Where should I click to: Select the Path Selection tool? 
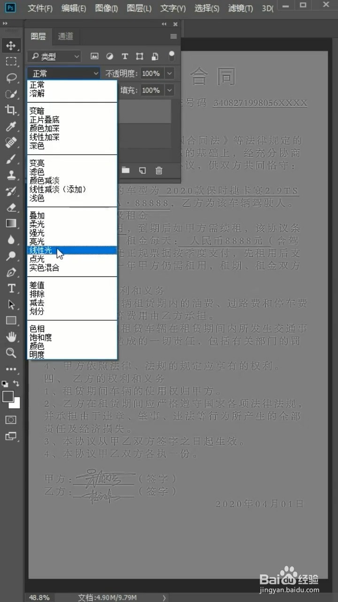[x=11, y=304]
